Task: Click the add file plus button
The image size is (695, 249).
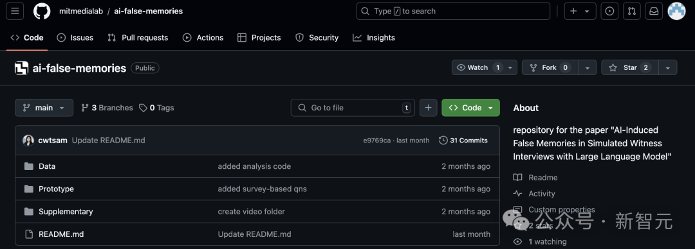Action: pos(428,107)
